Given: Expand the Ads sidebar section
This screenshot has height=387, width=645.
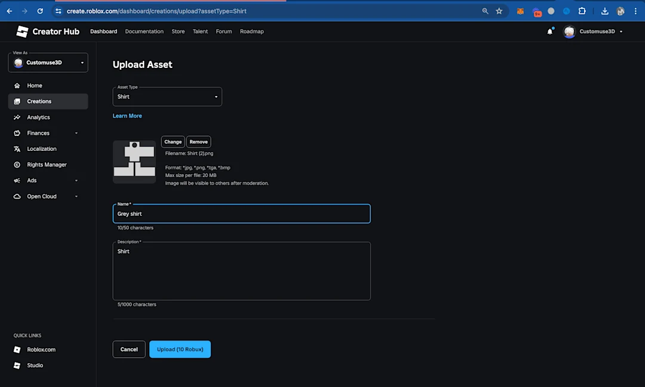Looking at the screenshot, I should click(76, 180).
